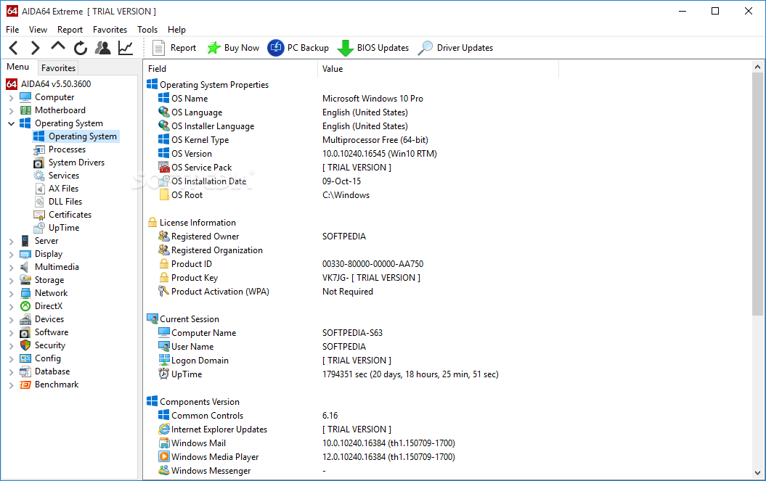766x481 pixels.
Task: Click the scrollbar down arrow
Action: [x=758, y=473]
